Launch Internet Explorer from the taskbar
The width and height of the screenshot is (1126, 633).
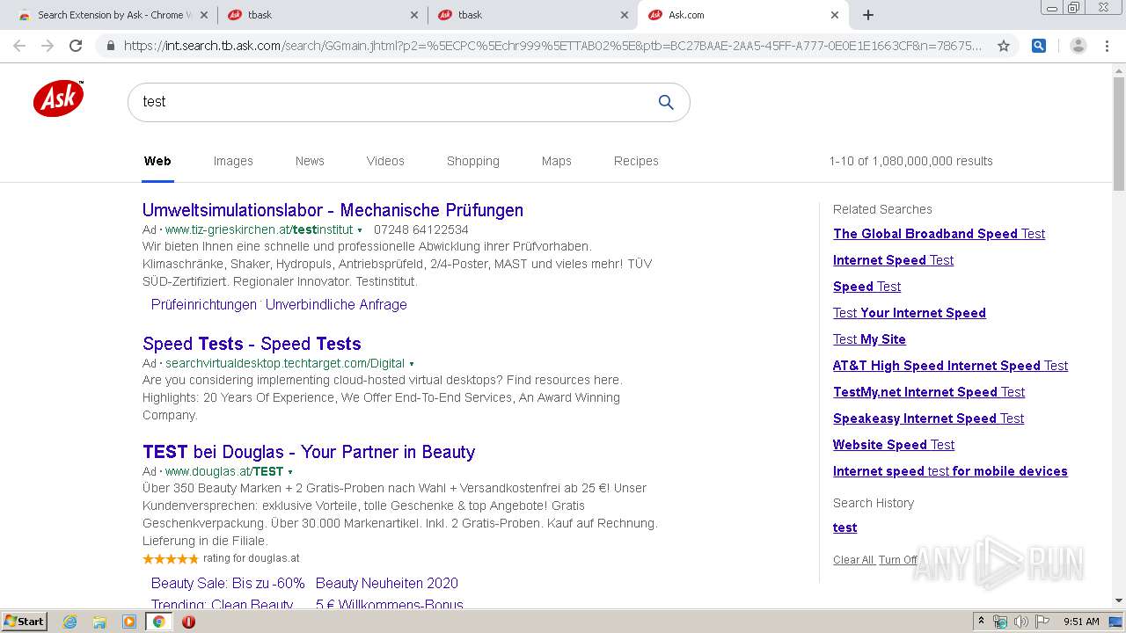pos(70,622)
